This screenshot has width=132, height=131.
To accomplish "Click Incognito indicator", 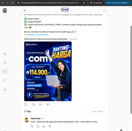I will tap(96, 3).
